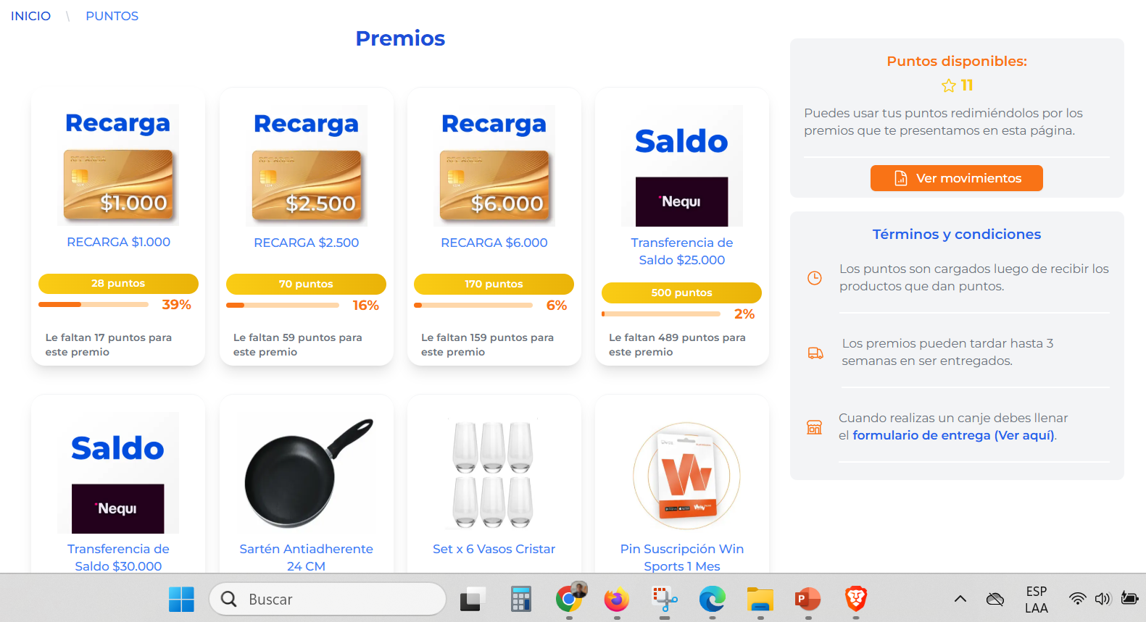Image resolution: width=1146 pixels, height=622 pixels.
Task: Open Firefox from the taskbar
Action: click(616, 599)
